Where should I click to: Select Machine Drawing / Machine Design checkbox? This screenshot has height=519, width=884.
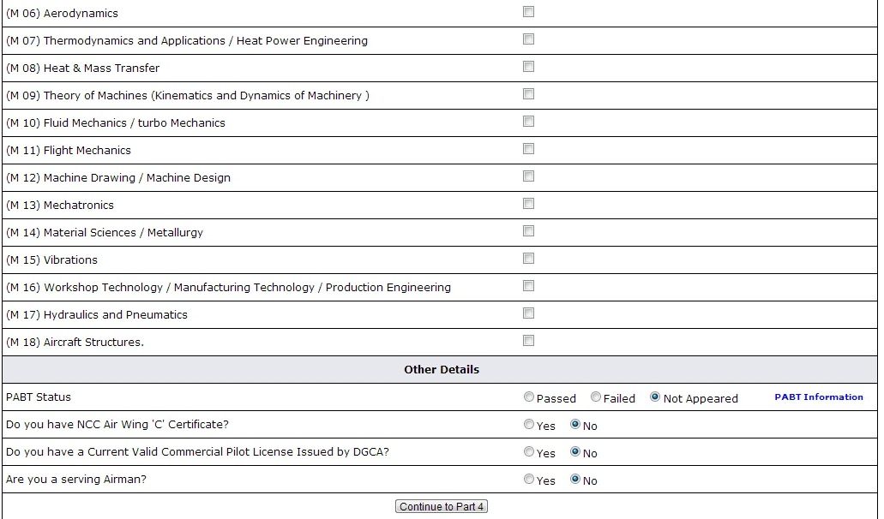(528, 176)
